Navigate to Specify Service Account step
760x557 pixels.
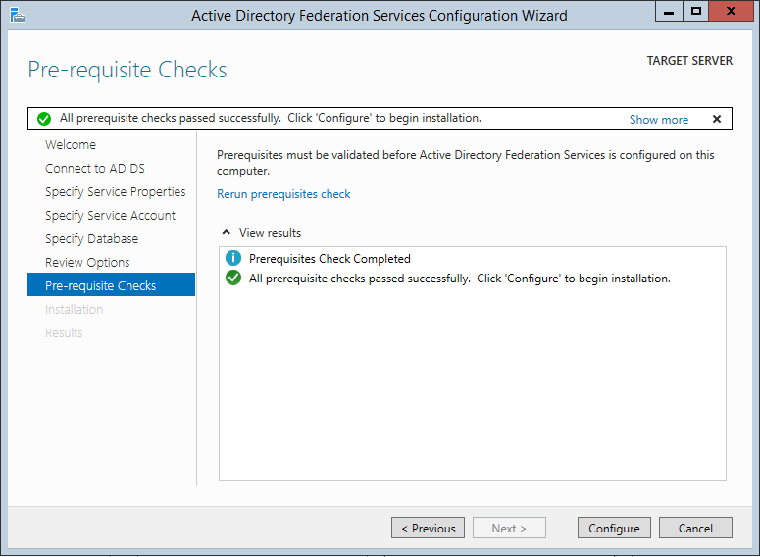point(110,216)
